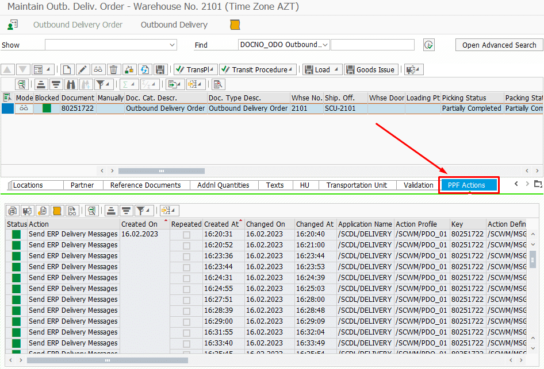This screenshot has height=369, width=544.
Task: Switch to the Reference Documents tab
Action: (145, 185)
